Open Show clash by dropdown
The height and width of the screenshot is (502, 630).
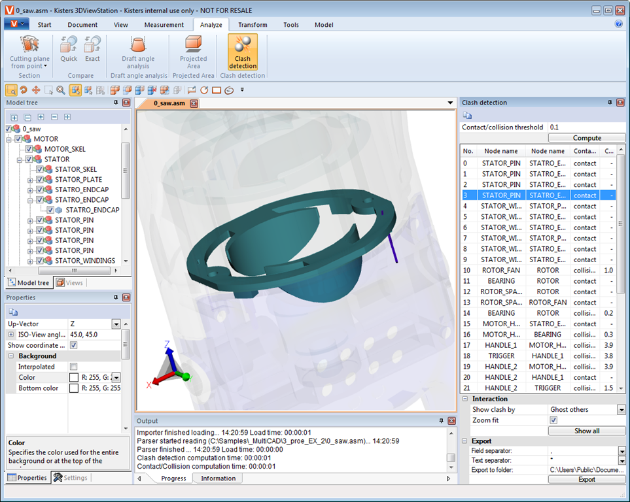(x=621, y=410)
